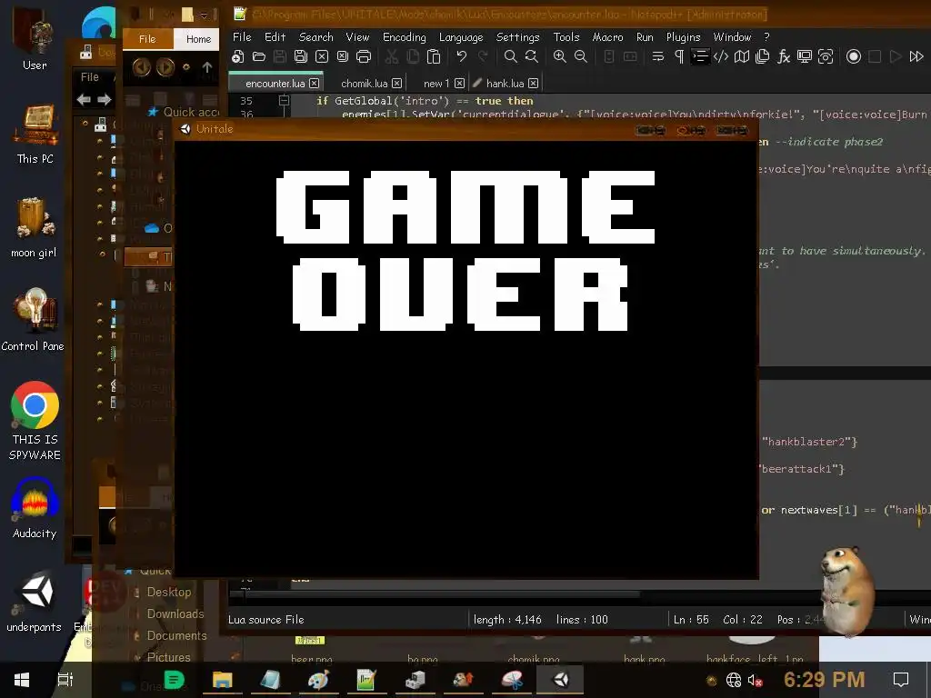931x698 pixels.
Task: Open the User folder desktop icon
Action: coord(35,40)
